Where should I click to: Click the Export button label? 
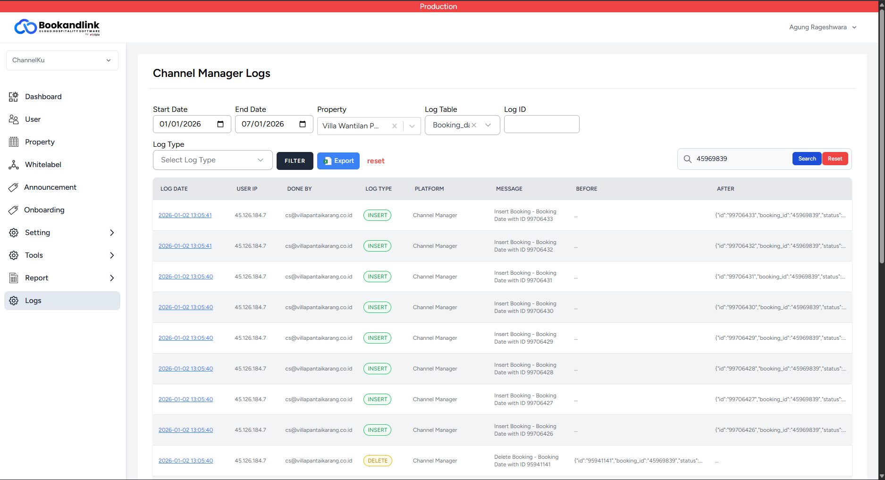pos(344,161)
